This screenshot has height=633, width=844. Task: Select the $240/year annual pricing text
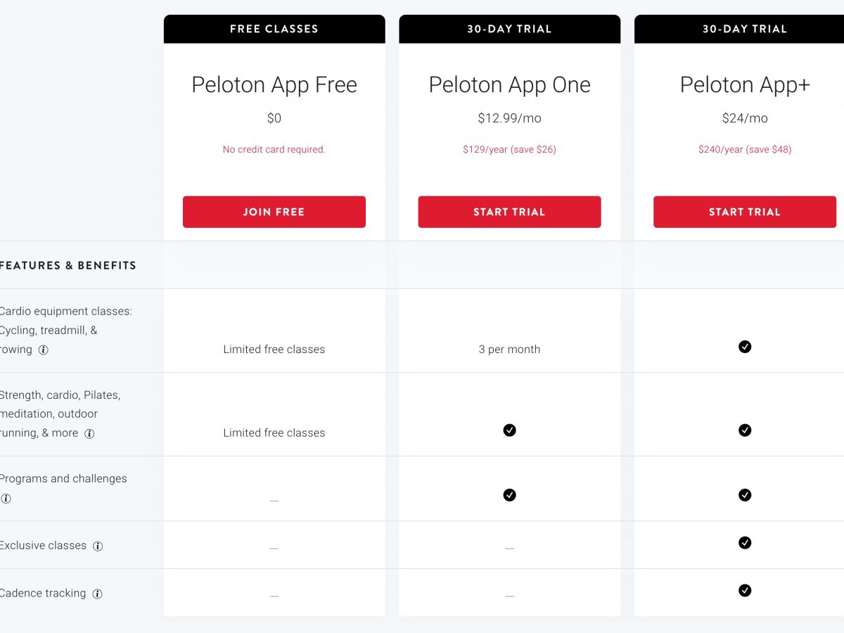(x=744, y=149)
